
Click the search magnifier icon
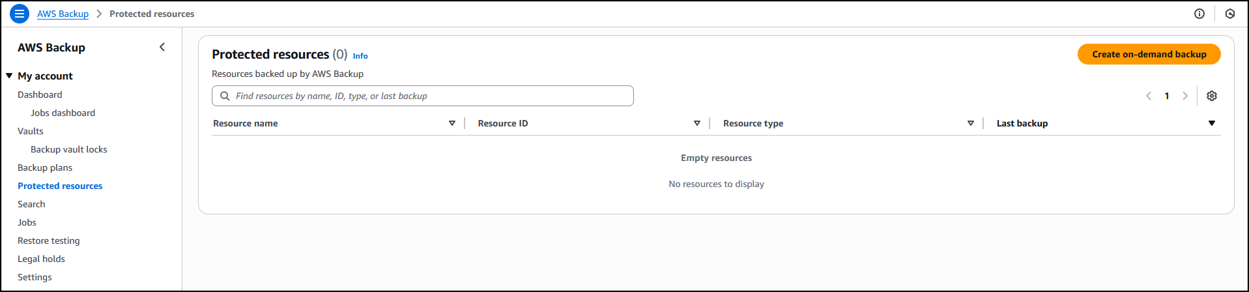[x=225, y=96]
